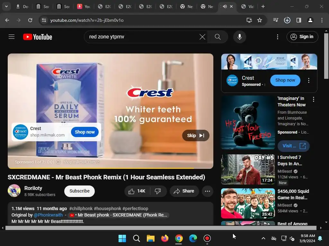Expand the tab search dropdown
This screenshot has height=246, width=329.
6,6
